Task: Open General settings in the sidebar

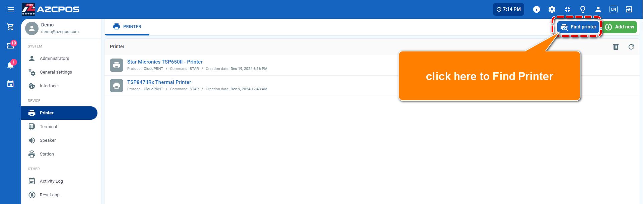Action: pos(59,72)
